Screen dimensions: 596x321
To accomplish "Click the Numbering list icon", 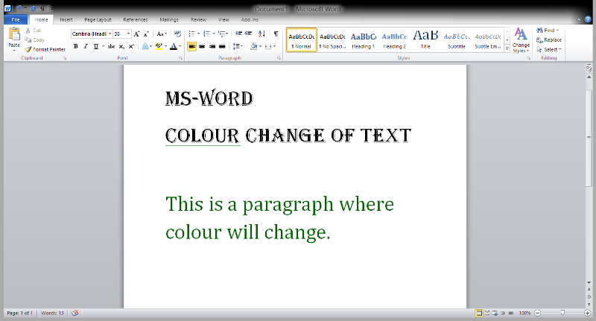I will tap(207, 34).
